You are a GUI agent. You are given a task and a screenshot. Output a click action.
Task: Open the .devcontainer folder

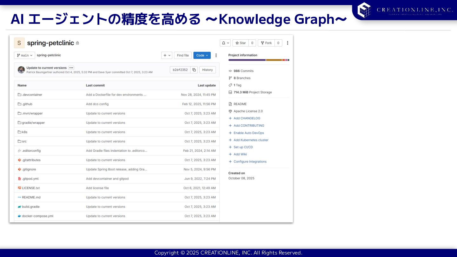click(x=32, y=95)
